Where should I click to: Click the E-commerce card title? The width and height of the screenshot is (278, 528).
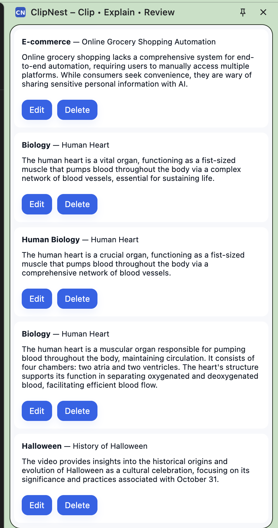click(x=119, y=42)
